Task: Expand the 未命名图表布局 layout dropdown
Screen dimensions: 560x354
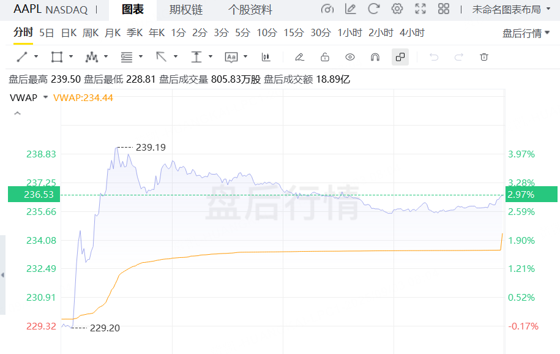Action: click(511, 9)
